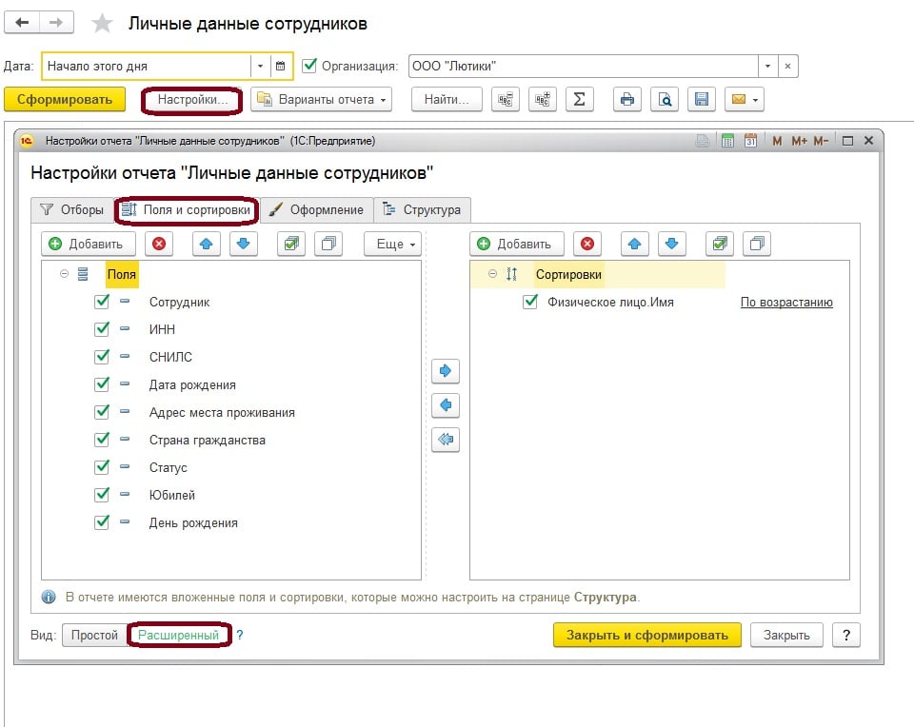Click the favorites star icon
This screenshot has width=914, height=727.
(x=102, y=24)
